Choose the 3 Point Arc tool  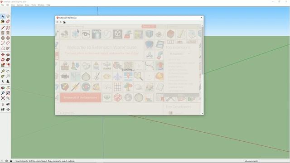point(3,48)
